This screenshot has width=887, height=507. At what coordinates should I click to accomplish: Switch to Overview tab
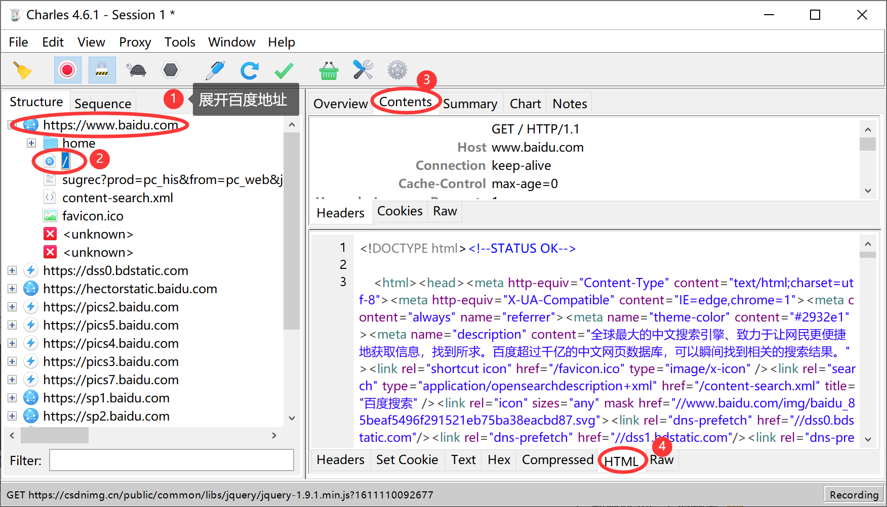340,104
